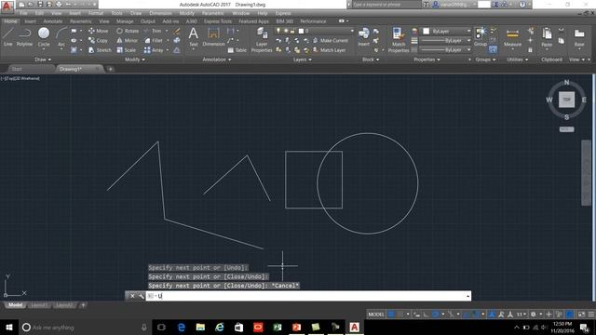This screenshot has width=596, height=335.
Task: Open the AutoCAD application menu button
Action: (x=7, y=6)
